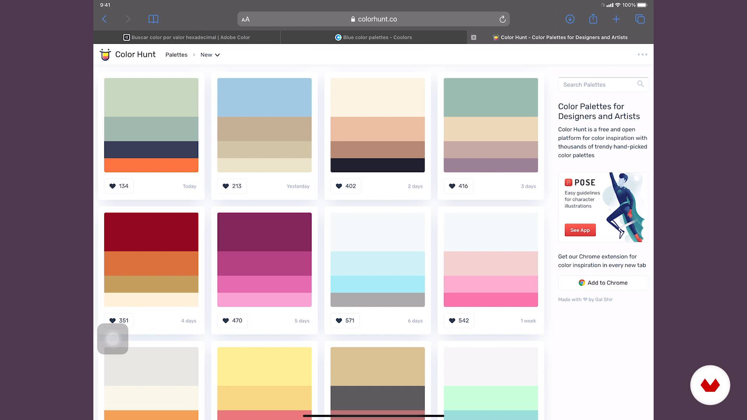Select the dark navy swatch in first palette

tap(151, 150)
